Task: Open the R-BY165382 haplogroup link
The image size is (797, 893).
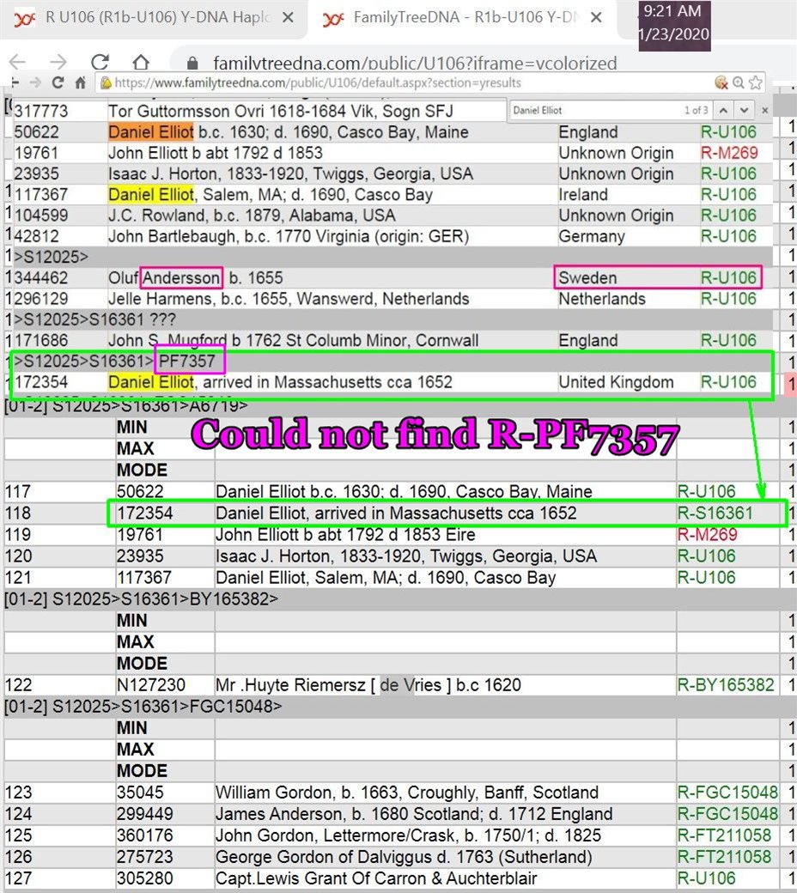Action: click(726, 685)
